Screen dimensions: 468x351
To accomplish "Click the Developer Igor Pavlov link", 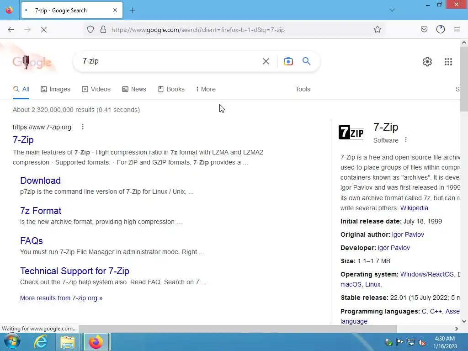I will pyautogui.click(x=394, y=248).
